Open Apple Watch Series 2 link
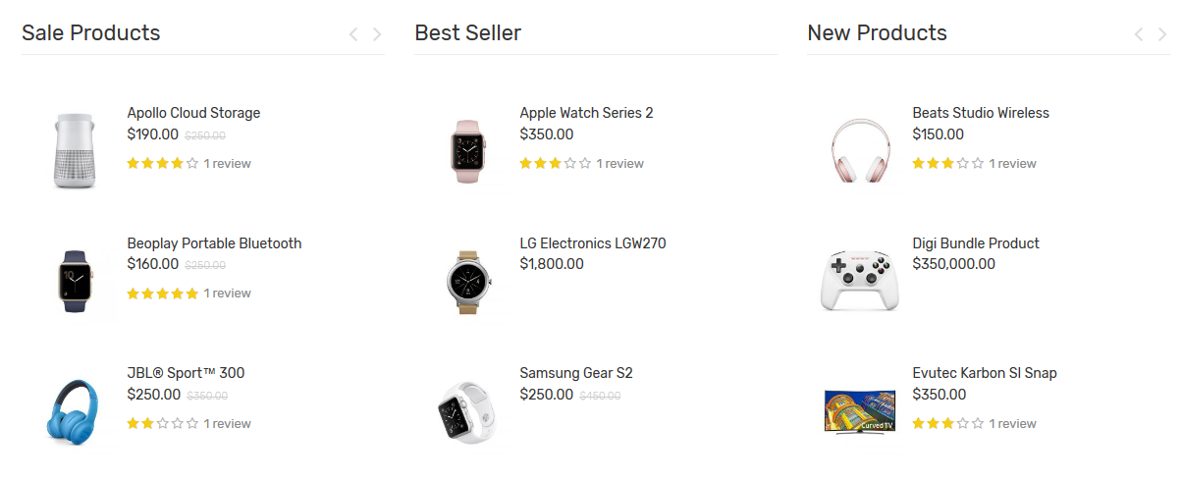 pyautogui.click(x=586, y=113)
